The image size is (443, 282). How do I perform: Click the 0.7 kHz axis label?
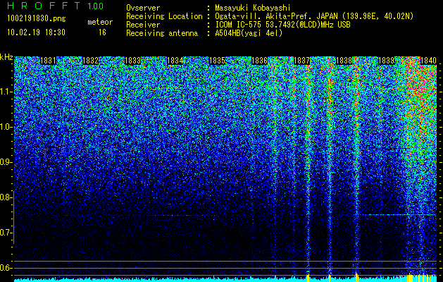[x=5, y=233]
